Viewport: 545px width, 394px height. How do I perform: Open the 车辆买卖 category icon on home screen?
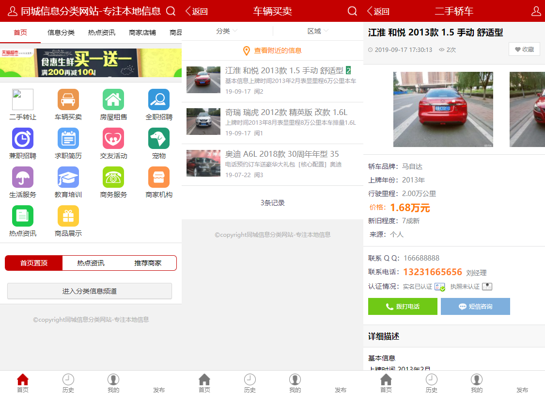(68, 99)
